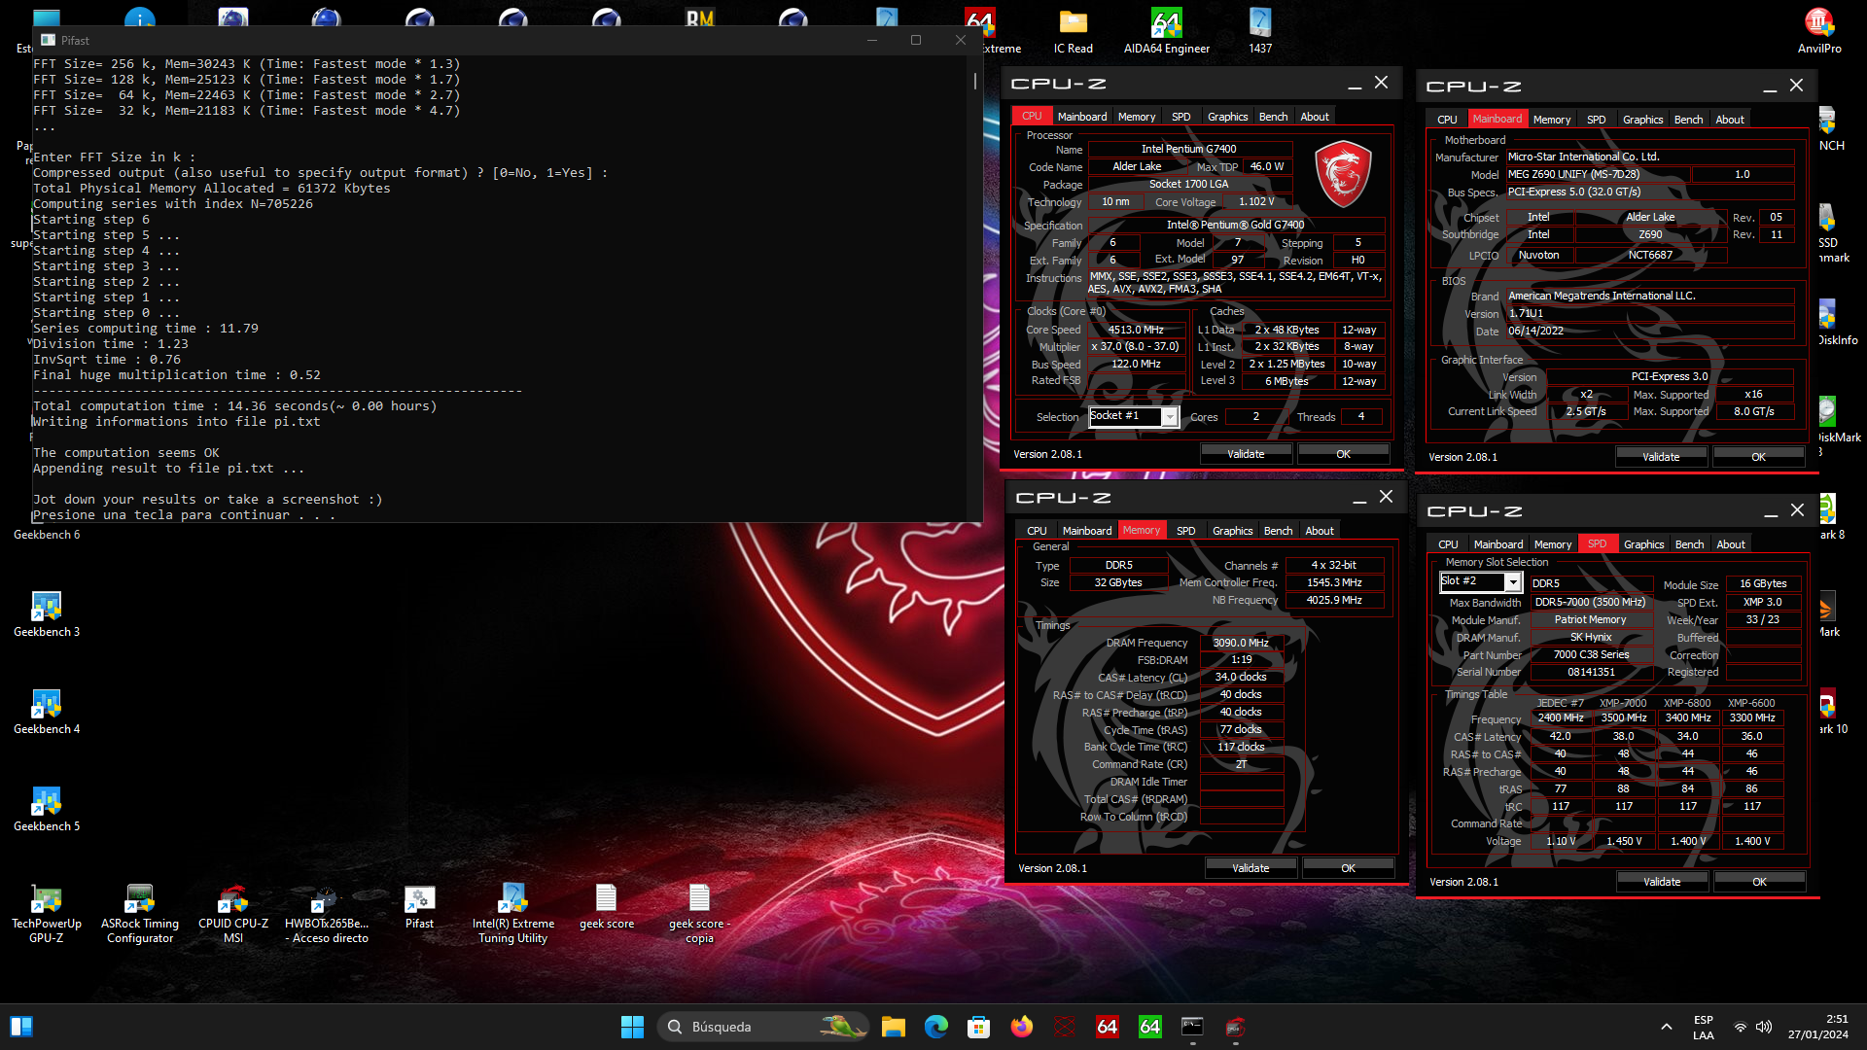Open the Windows Start menu
Image resolution: width=1867 pixels, height=1050 pixels.
632,1027
